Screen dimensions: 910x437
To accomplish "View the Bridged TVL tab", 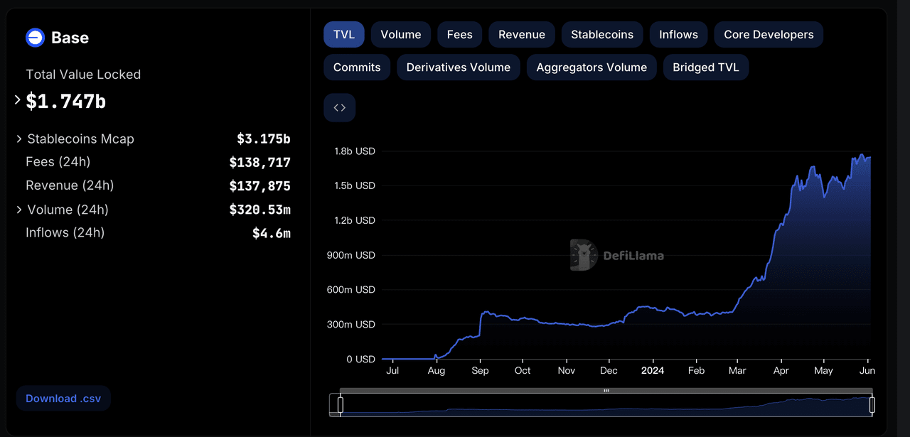I will click(705, 67).
